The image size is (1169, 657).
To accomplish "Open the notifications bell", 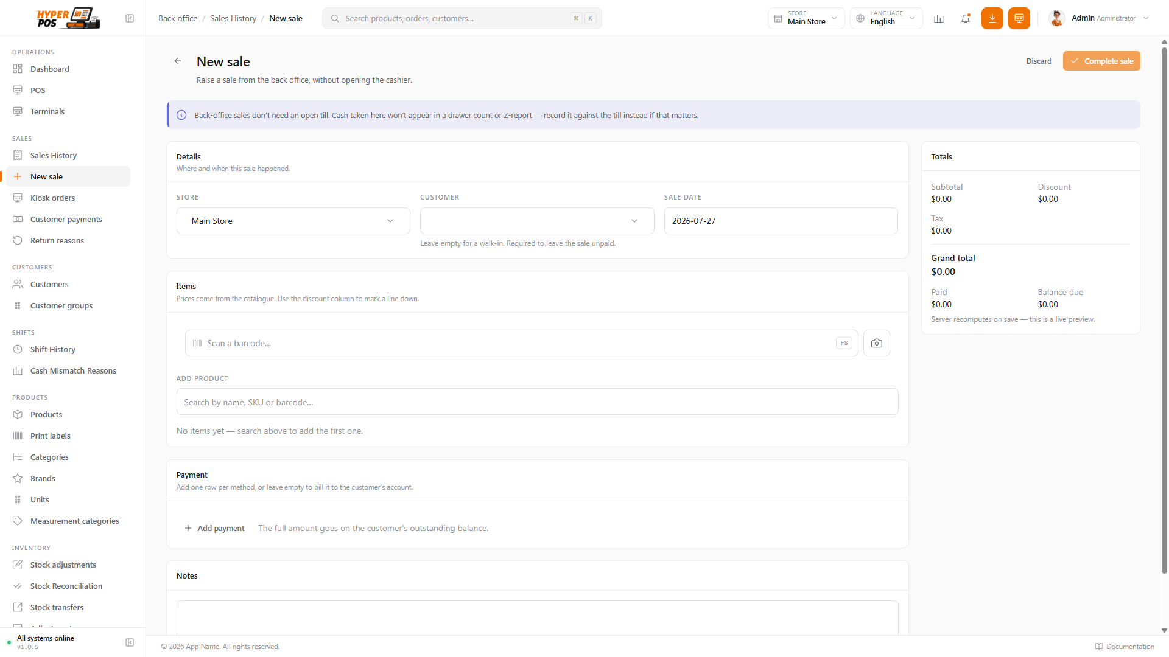I will point(966,18).
